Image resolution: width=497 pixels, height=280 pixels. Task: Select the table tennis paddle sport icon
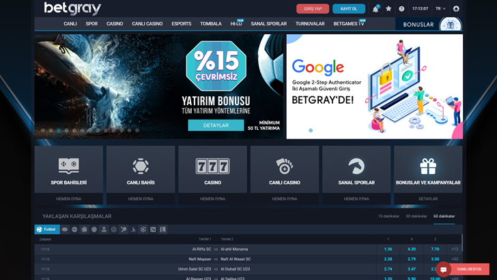pos(124,229)
